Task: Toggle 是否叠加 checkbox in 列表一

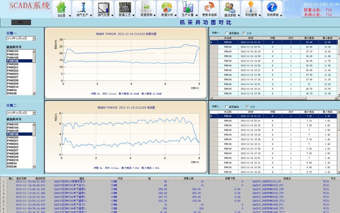Action: (227, 33)
